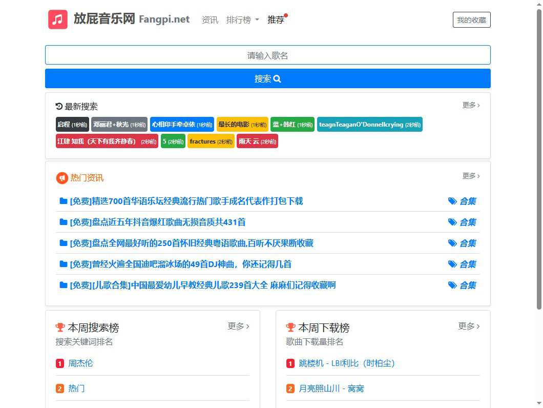
Task: Click the 我的收藏 button
Action: (x=471, y=19)
